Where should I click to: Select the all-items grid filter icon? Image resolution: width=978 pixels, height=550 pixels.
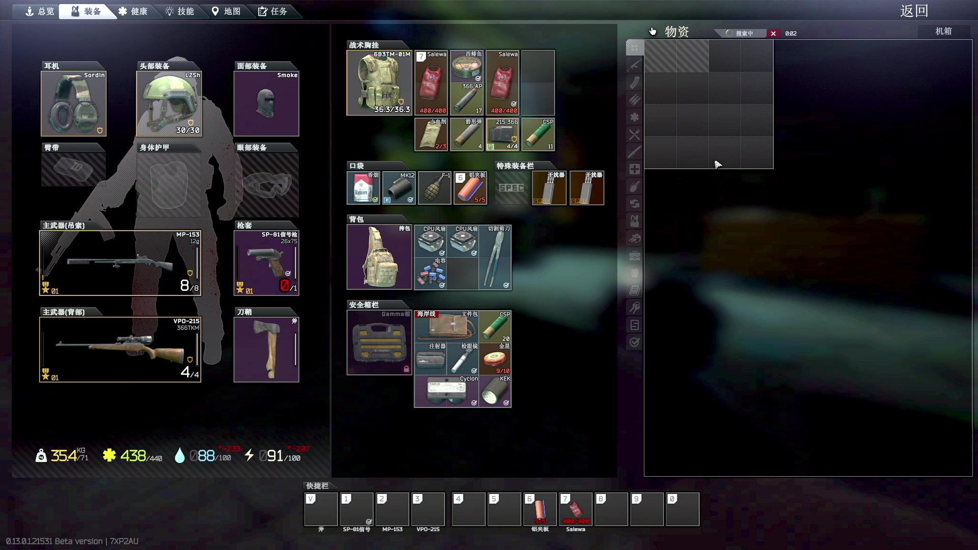point(634,48)
